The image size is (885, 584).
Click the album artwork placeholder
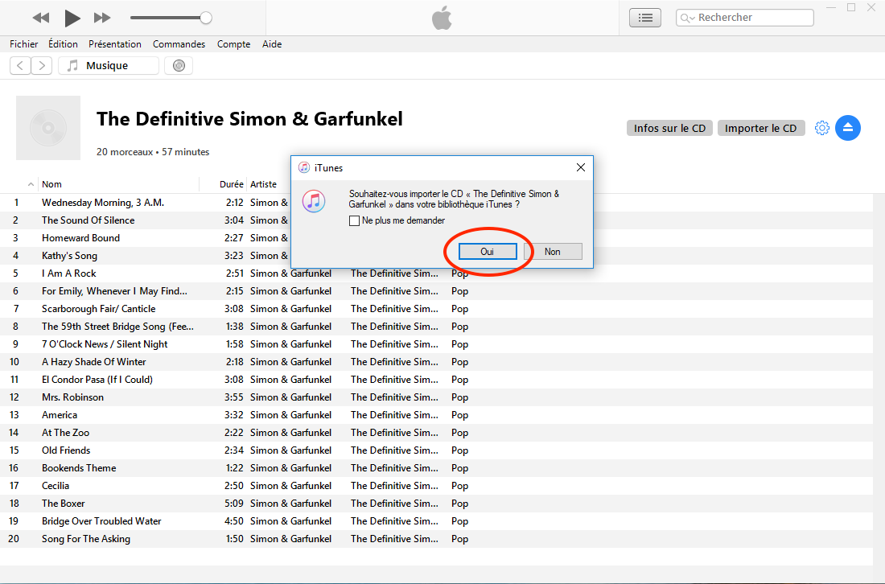48,128
